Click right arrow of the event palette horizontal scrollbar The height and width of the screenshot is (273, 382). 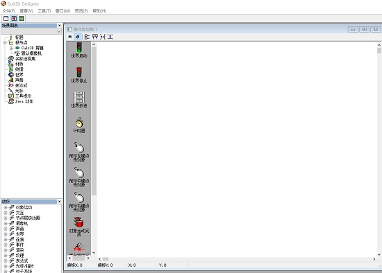click(x=88, y=258)
